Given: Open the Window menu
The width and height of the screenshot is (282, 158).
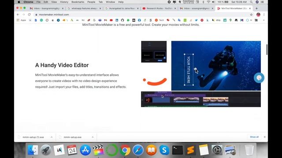Looking at the screenshot, I should click(111, 2).
